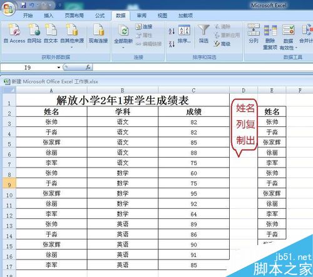Click 李军 in column E row 7
Screen dimensions: 313x277
pos(272,163)
